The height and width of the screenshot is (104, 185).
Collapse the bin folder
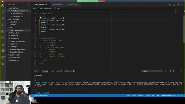pyautogui.click(x=11, y=27)
